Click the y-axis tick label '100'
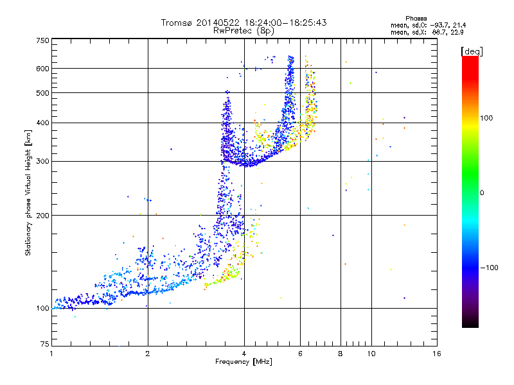The height and width of the screenshot is (385, 514). (x=42, y=308)
